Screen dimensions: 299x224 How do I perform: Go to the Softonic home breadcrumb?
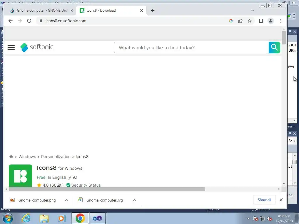pyautogui.click(x=11, y=157)
